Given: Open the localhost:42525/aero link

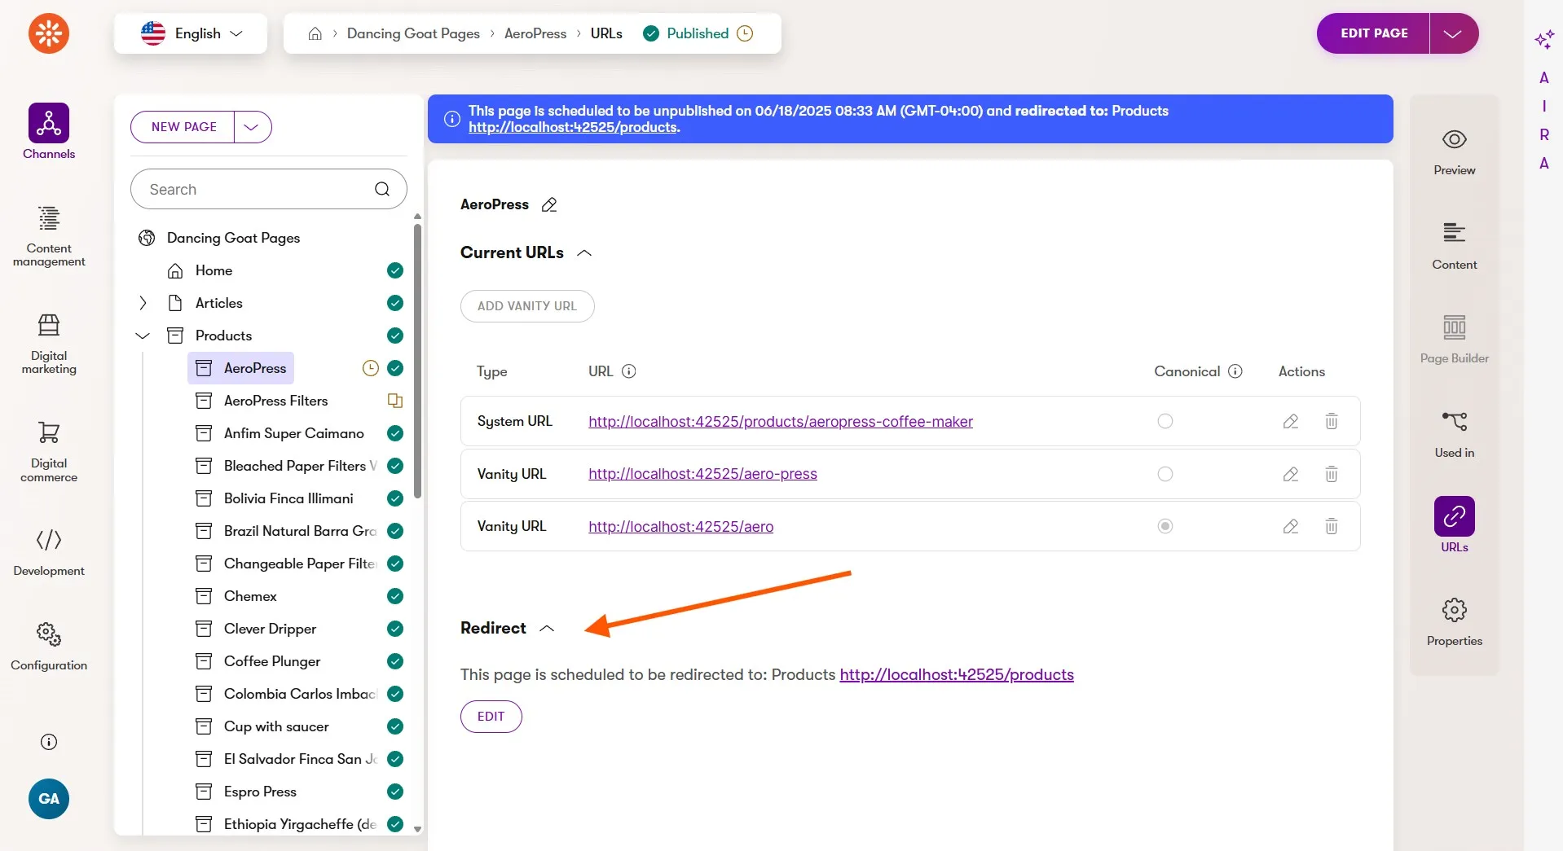Looking at the screenshot, I should pyautogui.click(x=681, y=527).
